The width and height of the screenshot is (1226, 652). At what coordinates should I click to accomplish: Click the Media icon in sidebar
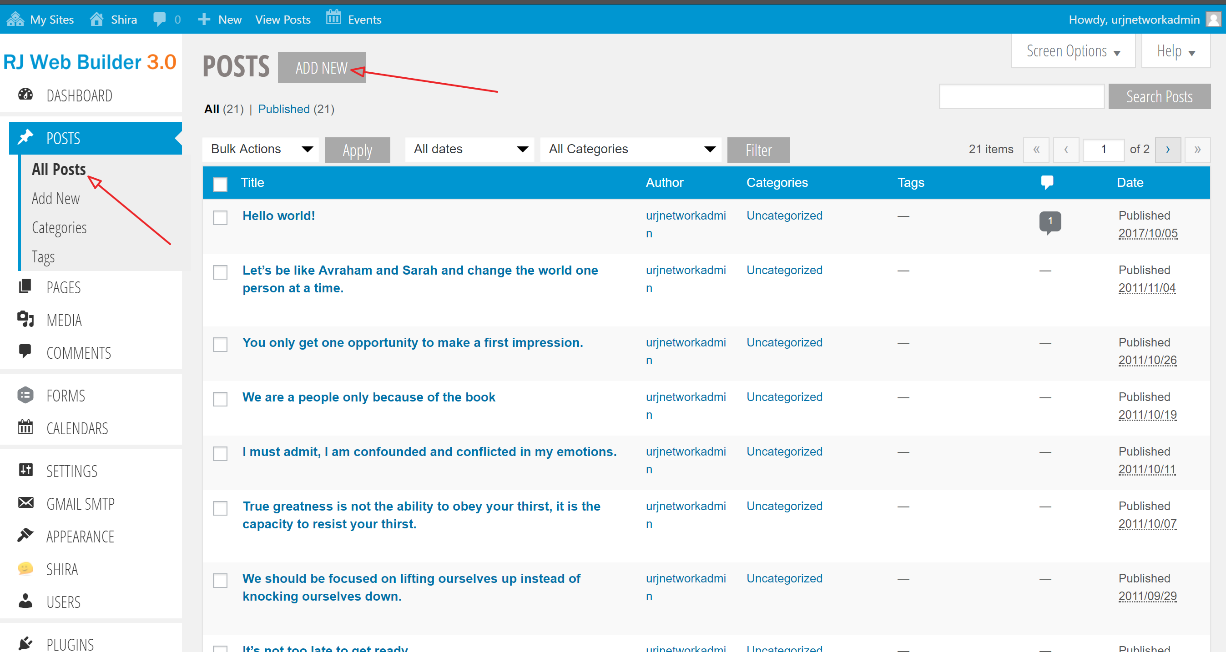25,319
